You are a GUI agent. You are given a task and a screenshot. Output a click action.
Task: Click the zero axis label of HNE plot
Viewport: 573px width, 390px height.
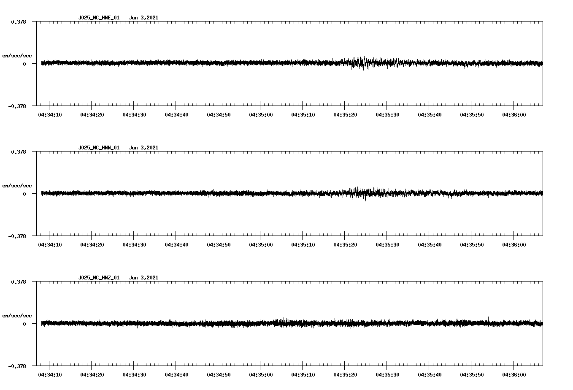coord(24,64)
